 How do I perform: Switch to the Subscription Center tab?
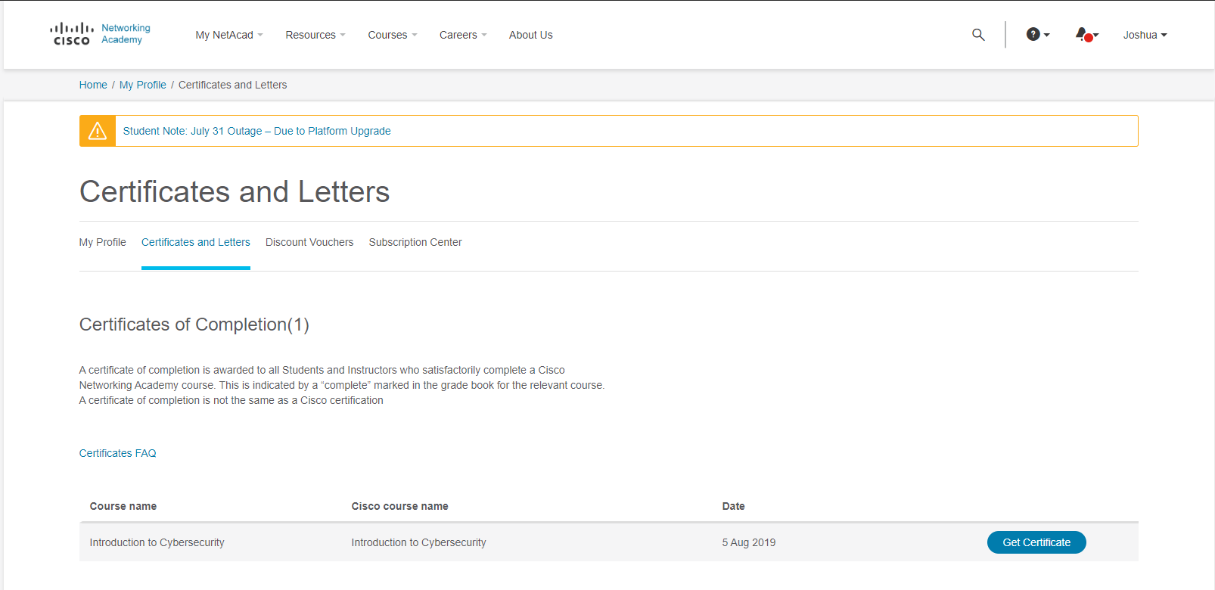point(415,242)
